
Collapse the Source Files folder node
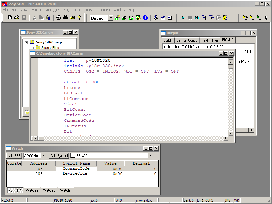(x=32, y=48)
